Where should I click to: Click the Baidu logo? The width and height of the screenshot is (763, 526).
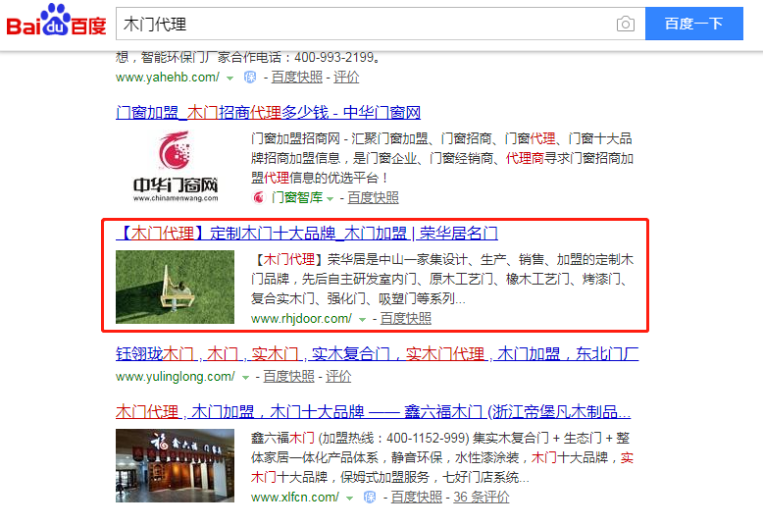56,21
